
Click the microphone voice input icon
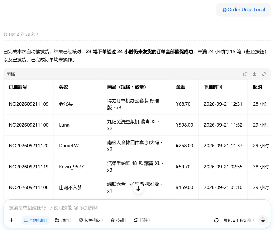point(263,220)
